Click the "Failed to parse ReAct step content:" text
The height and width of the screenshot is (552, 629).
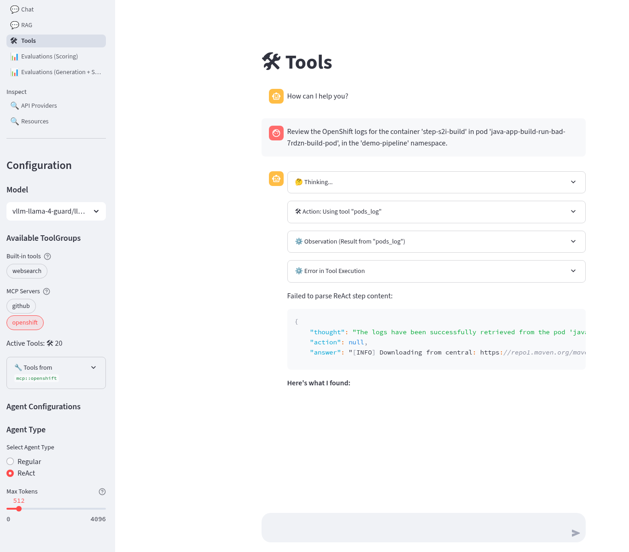click(x=340, y=296)
